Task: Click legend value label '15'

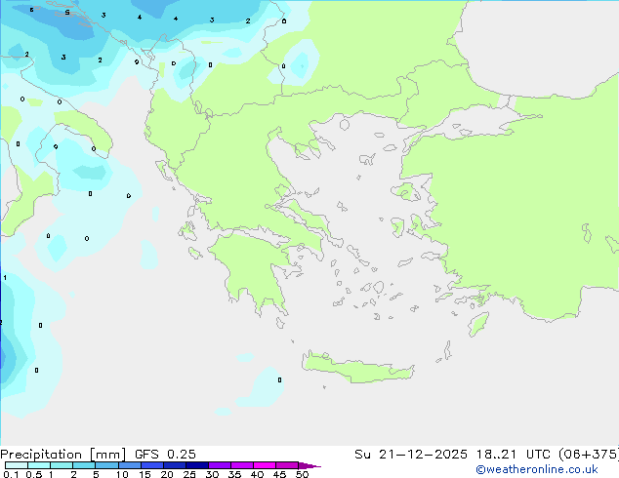Action: point(144,474)
